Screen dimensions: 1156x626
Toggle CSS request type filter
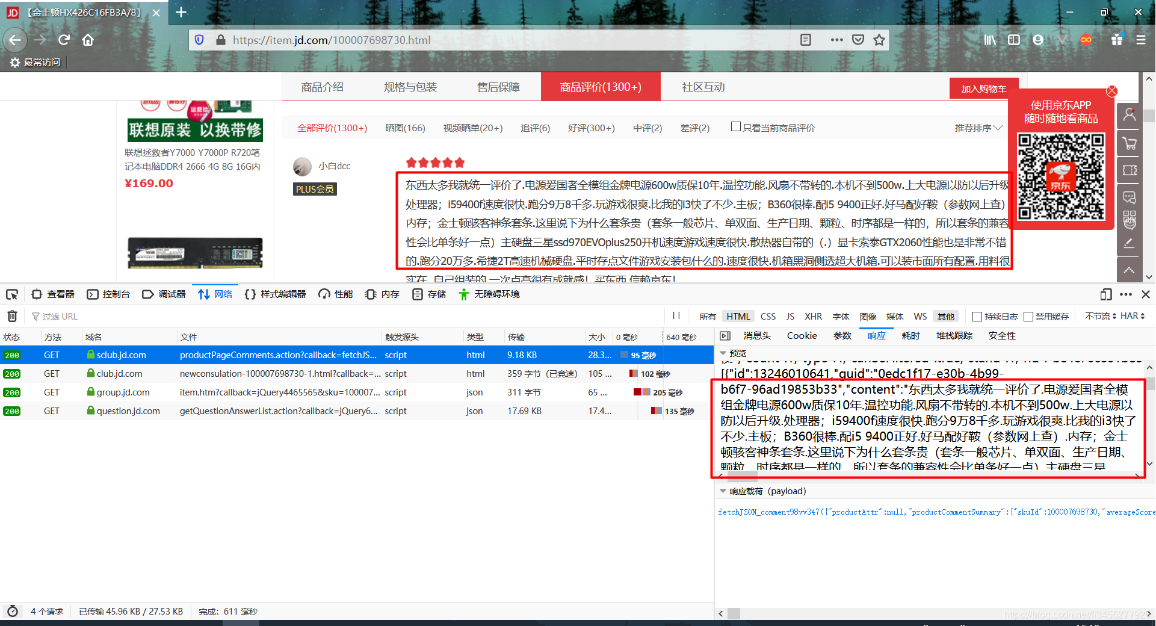[x=768, y=317]
